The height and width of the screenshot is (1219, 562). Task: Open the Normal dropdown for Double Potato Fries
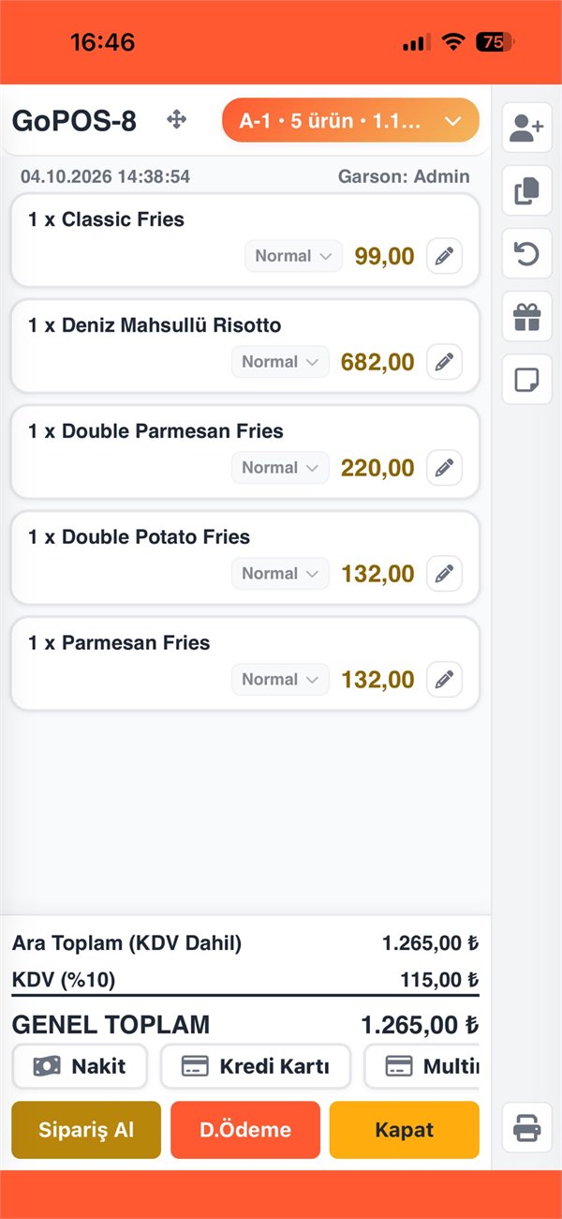click(280, 574)
